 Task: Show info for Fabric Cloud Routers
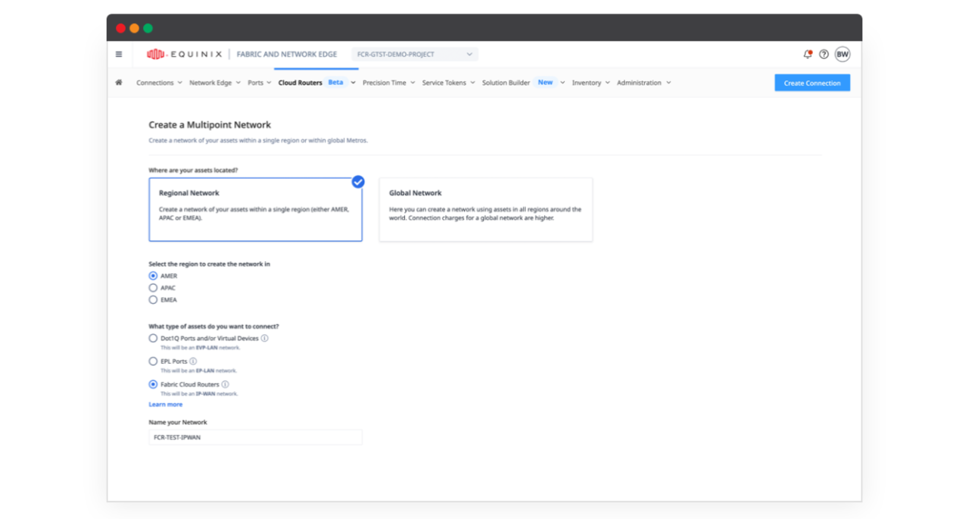point(225,385)
